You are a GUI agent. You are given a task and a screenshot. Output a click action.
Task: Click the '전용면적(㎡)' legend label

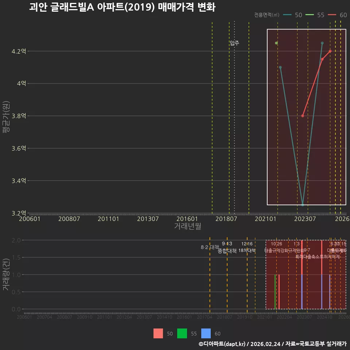(267, 15)
